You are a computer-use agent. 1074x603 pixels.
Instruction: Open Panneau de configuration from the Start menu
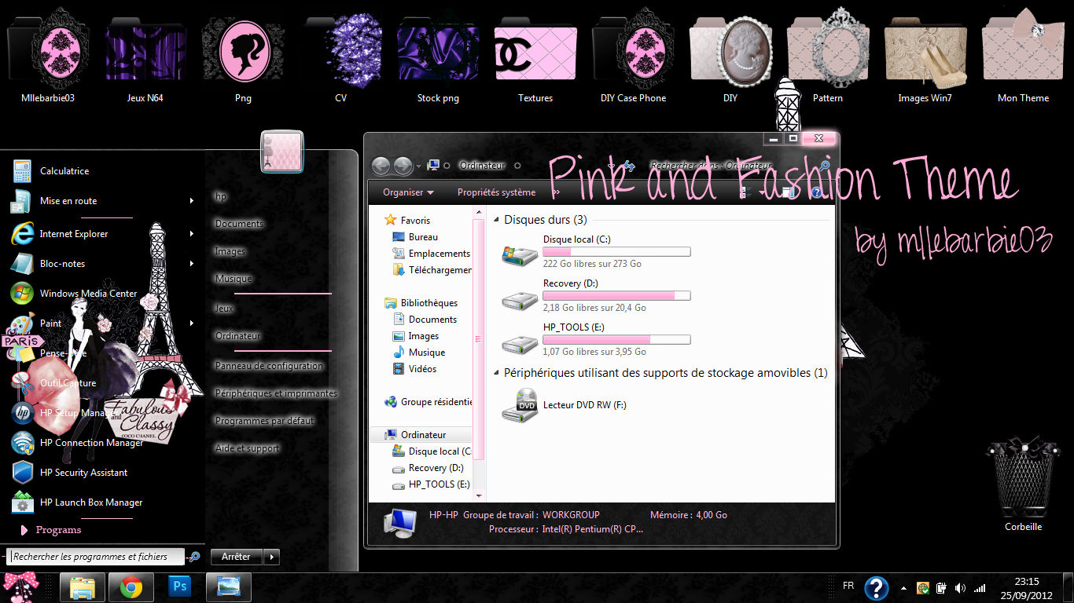click(x=270, y=365)
